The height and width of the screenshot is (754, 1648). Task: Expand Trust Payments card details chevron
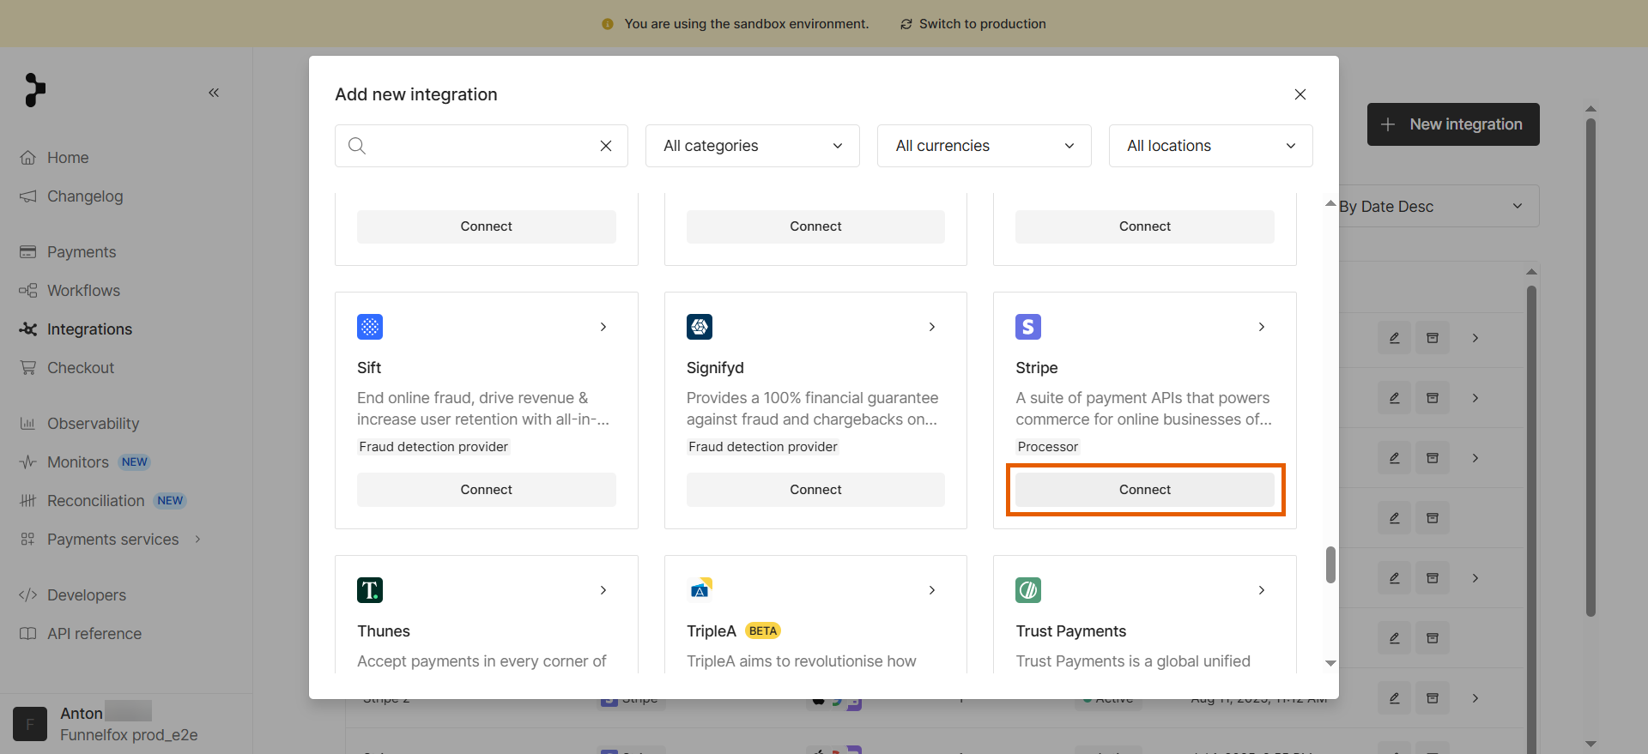(1262, 590)
